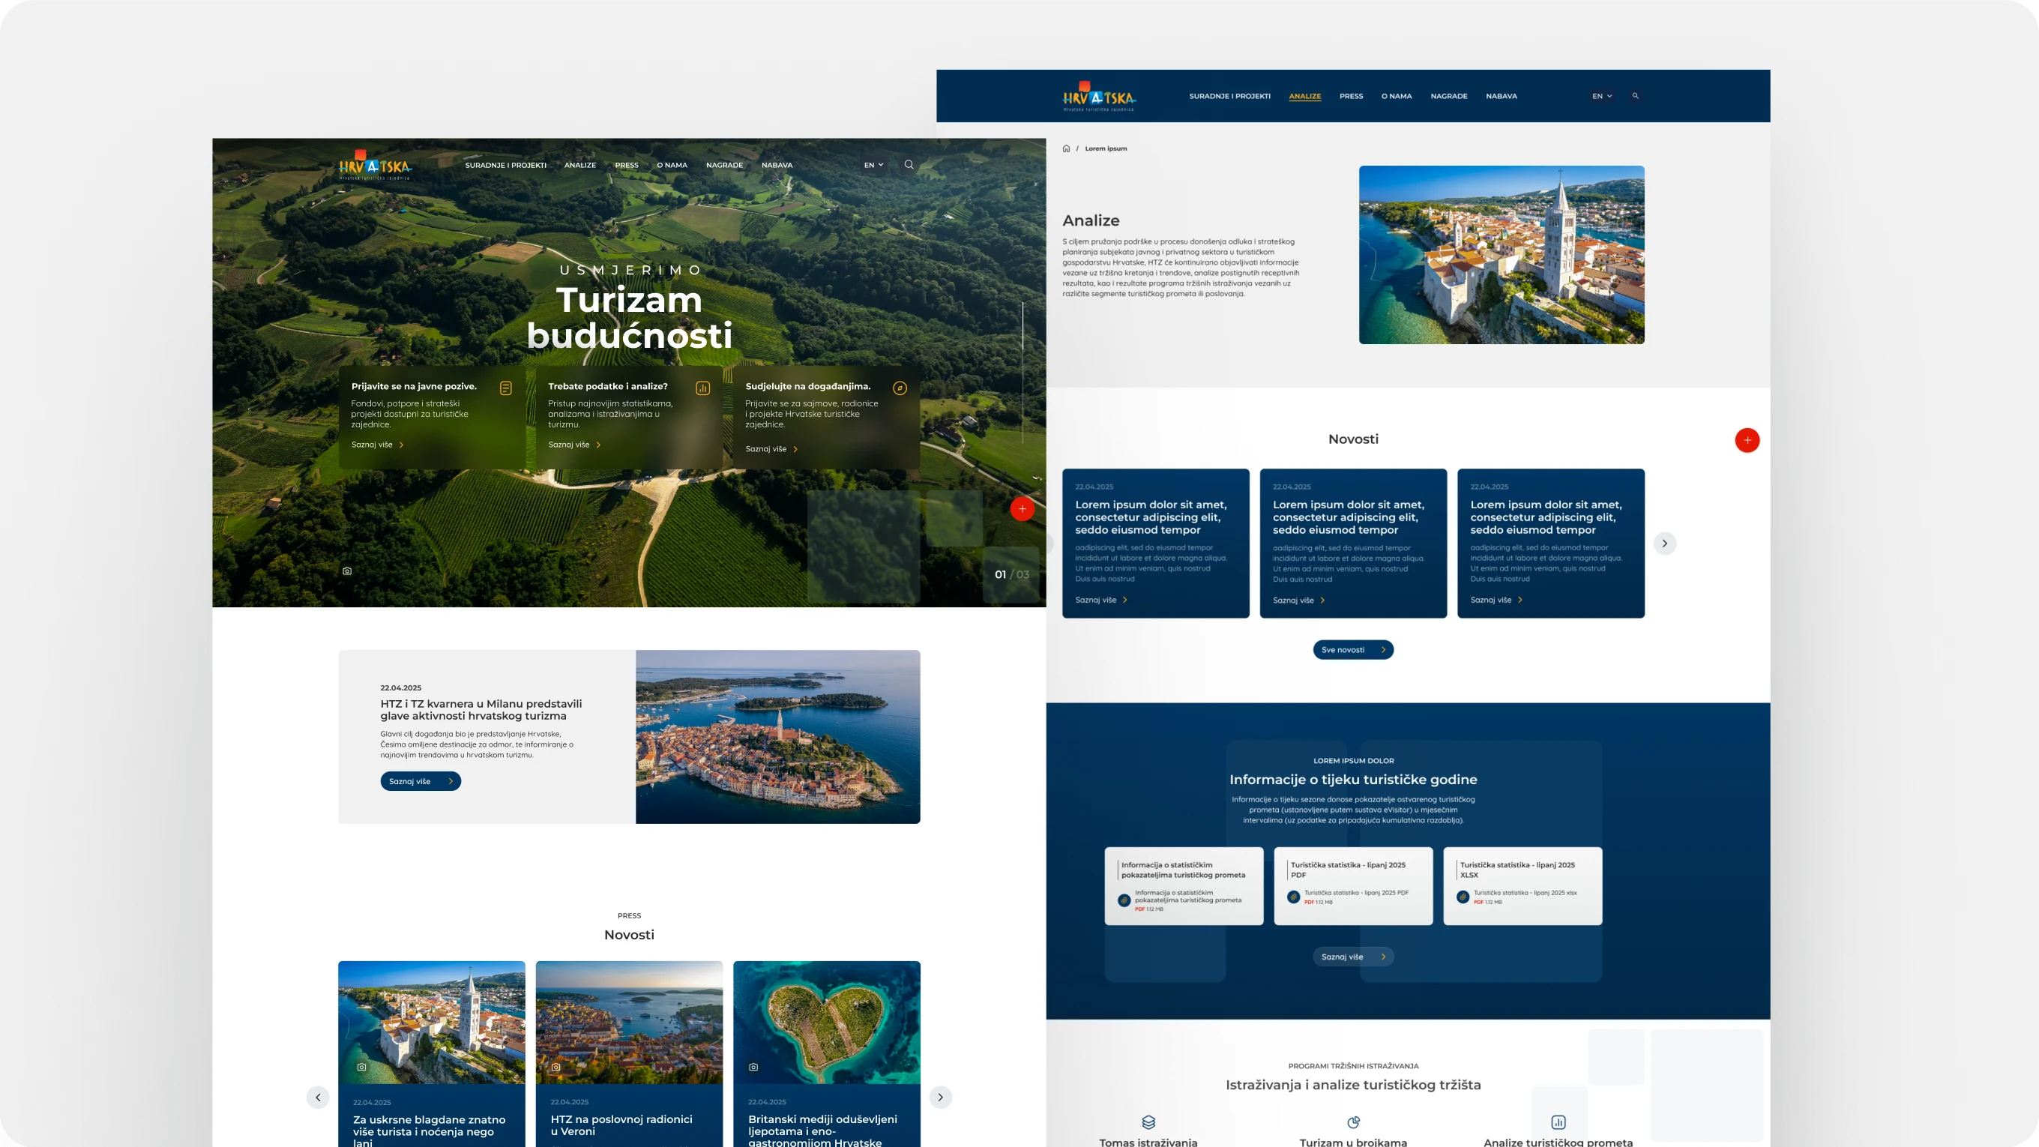Screen dimensions: 2039x1147
Task: Click the pie chart icon above 'Turizam u brojkama'
Action: click(x=1354, y=1122)
